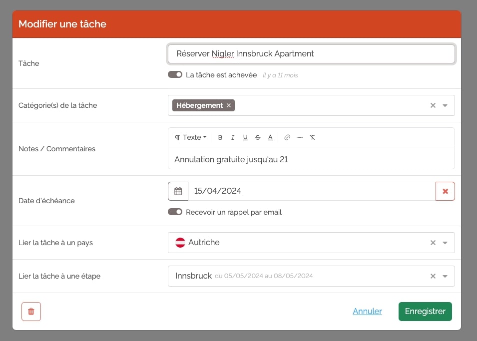Open the due date calendar picker
The width and height of the screenshot is (477, 341).
[x=178, y=191]
